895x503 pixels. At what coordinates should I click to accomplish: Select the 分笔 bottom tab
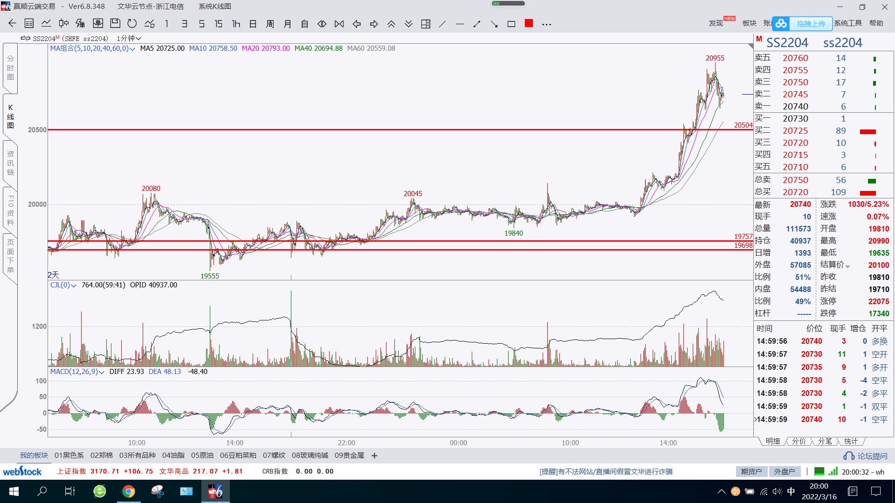pos(825,441)
